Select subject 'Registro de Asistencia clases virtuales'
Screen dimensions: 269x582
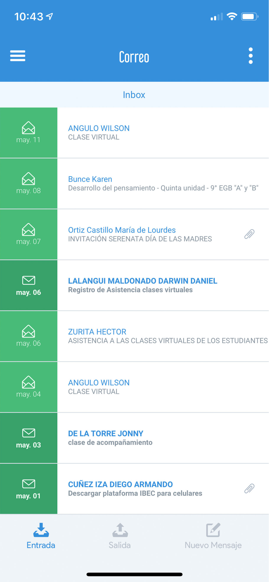click(130, 290)
